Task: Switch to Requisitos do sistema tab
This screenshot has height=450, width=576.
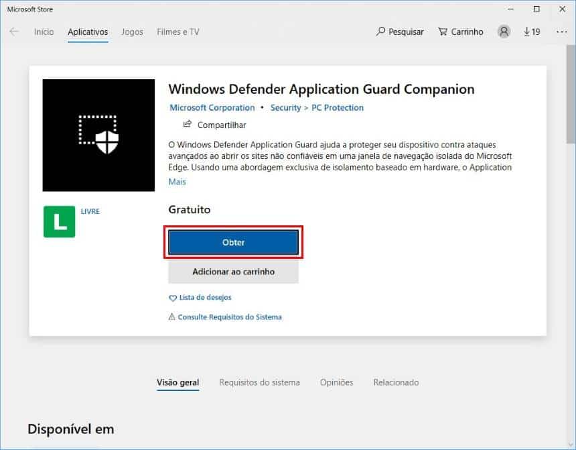Action: (259, 382)
